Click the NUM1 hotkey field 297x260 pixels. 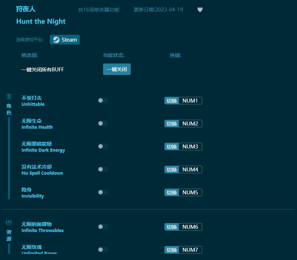click(190, 101)
